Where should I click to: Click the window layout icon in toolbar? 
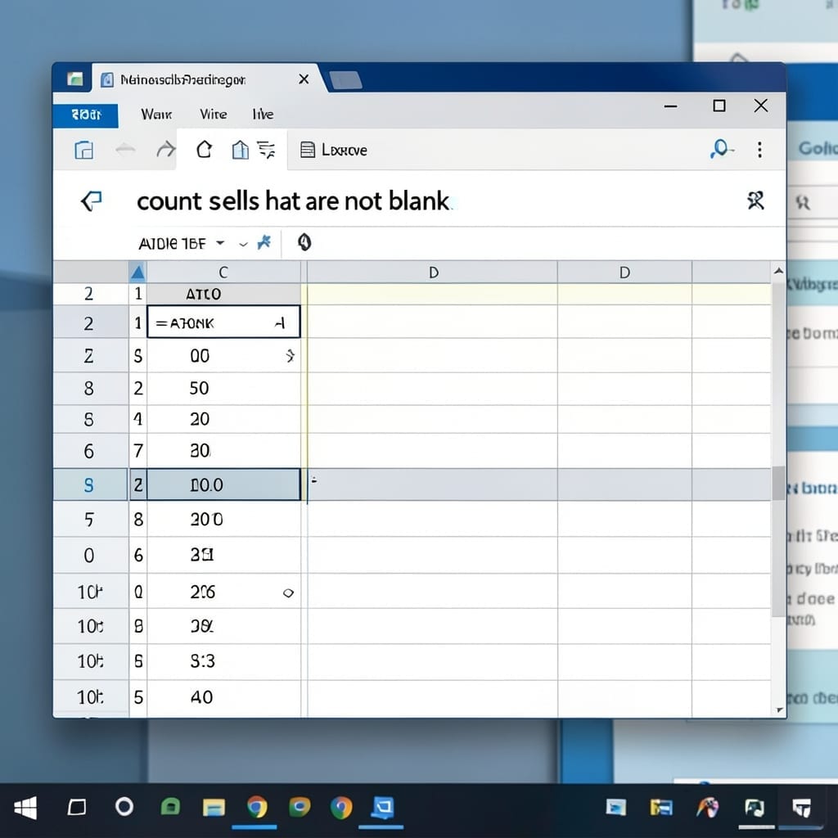[84, 151]
